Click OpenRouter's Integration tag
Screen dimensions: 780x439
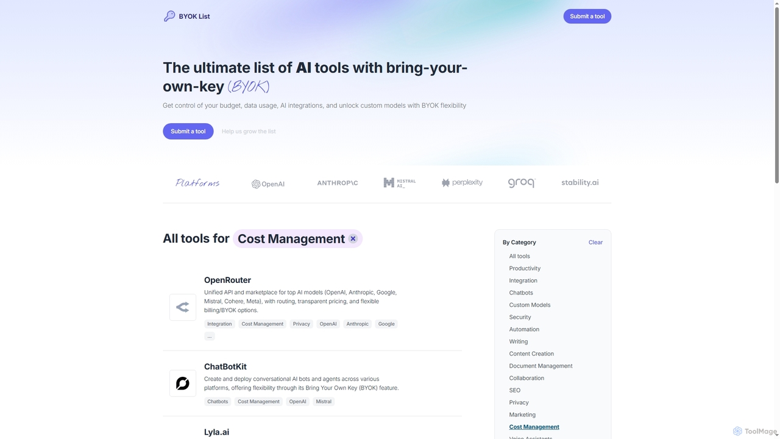click(x=219, y=324)
